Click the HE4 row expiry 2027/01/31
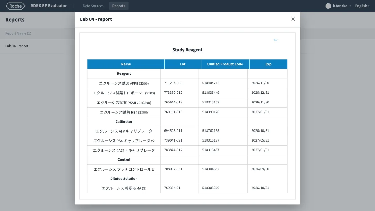The height and width of the screenshot is (211, 375). pos(260,112)
